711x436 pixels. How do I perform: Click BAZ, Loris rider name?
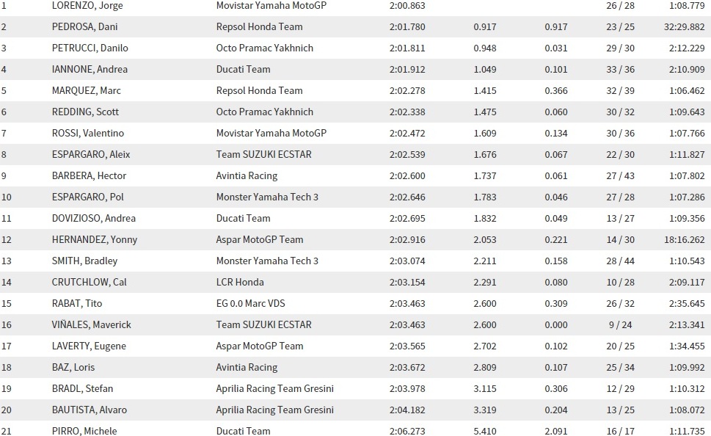(73, 368)
